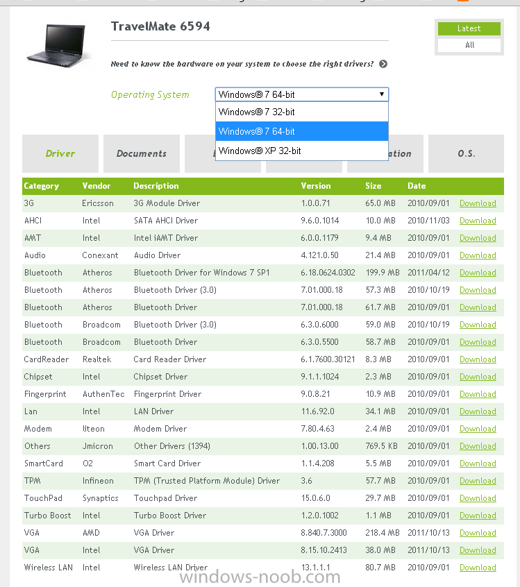Click the Category column header
This screenshot has height=587, width=520.
click(x=42, y=186)
